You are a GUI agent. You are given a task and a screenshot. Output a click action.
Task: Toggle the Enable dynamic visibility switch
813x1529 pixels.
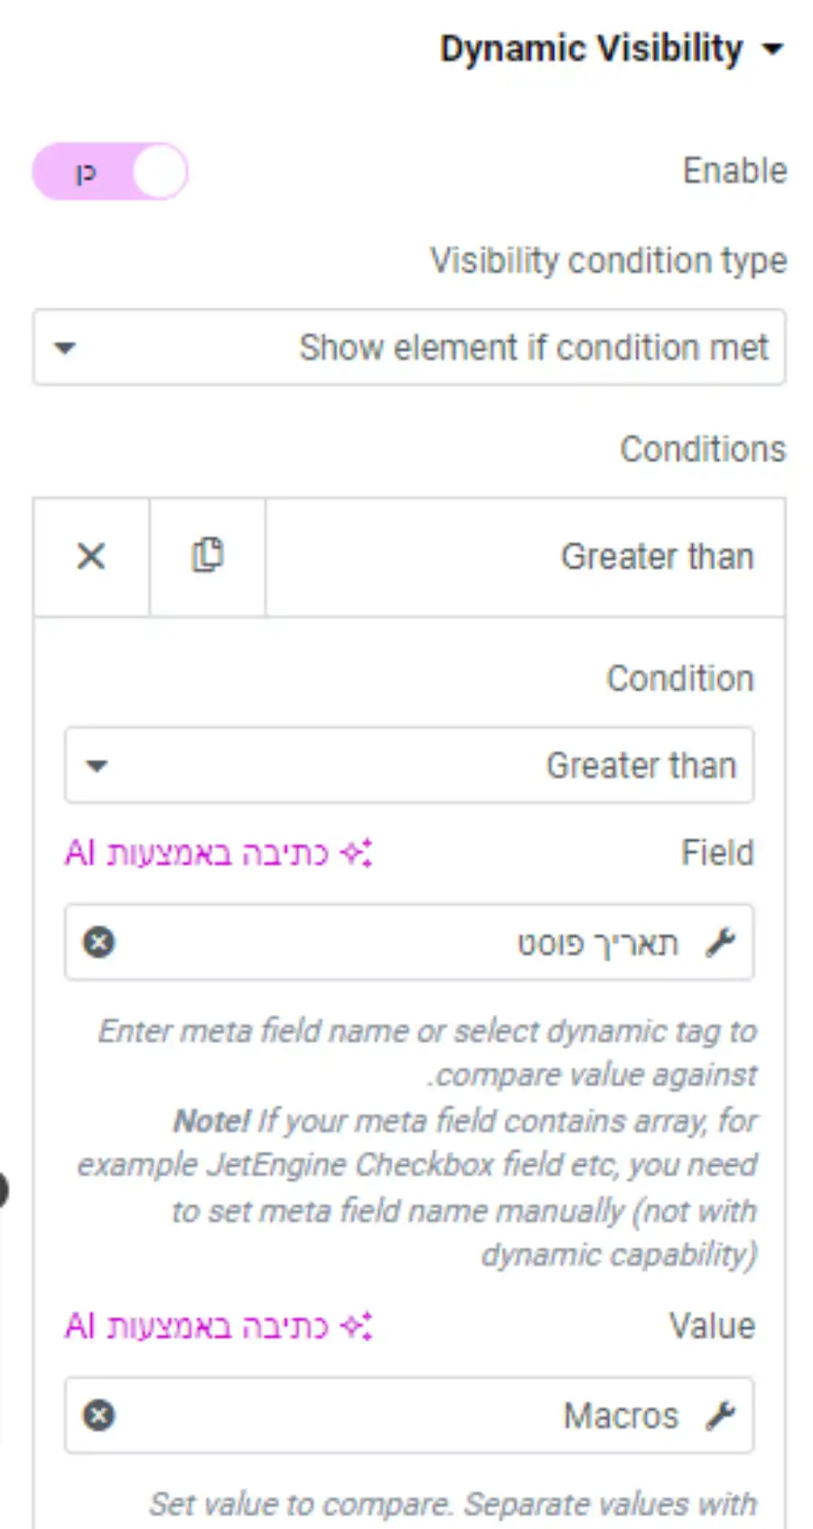(x=110, y=172)
